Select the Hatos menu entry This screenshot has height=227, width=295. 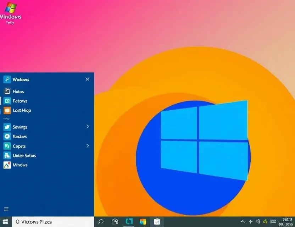click(x=47, y=92)
